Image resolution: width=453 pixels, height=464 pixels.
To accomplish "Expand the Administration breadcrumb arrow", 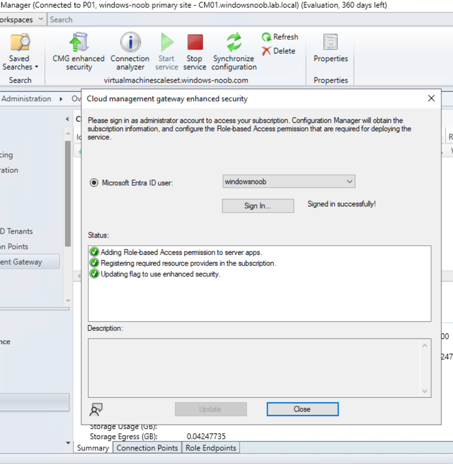I will pyautogui.click(x=61, y=99).
